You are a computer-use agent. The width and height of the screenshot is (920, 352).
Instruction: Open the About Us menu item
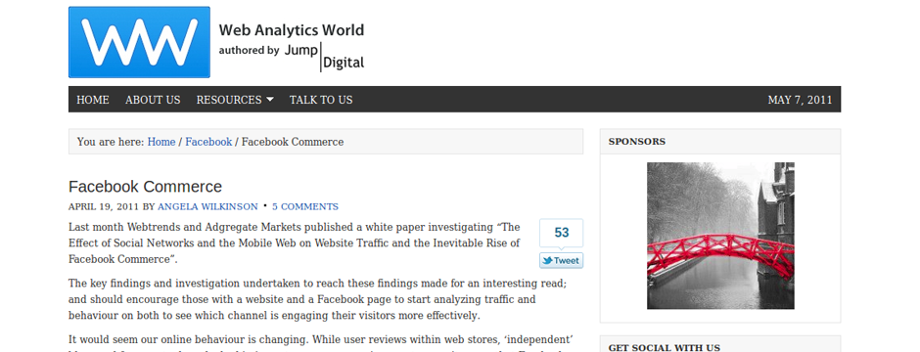pos(153,100)
